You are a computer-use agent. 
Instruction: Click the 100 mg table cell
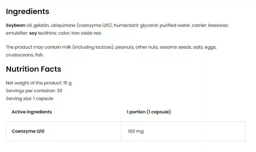(136, 131)
